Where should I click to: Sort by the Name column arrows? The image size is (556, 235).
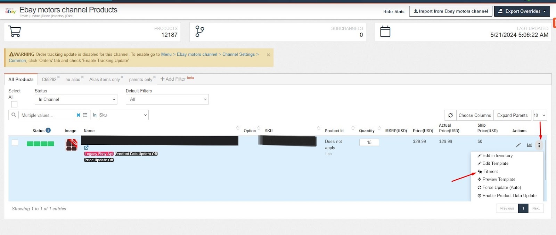238,128
